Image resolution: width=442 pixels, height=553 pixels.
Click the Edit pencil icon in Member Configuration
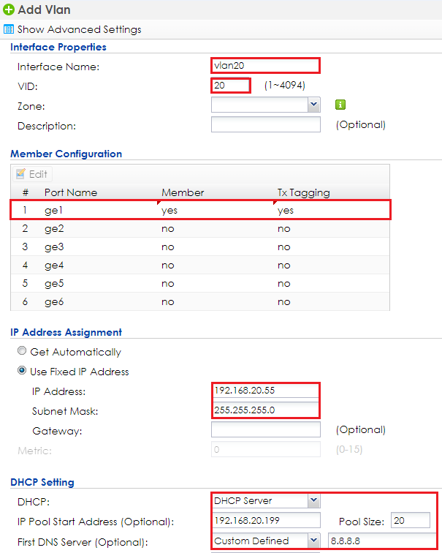(x=20, y=174)
